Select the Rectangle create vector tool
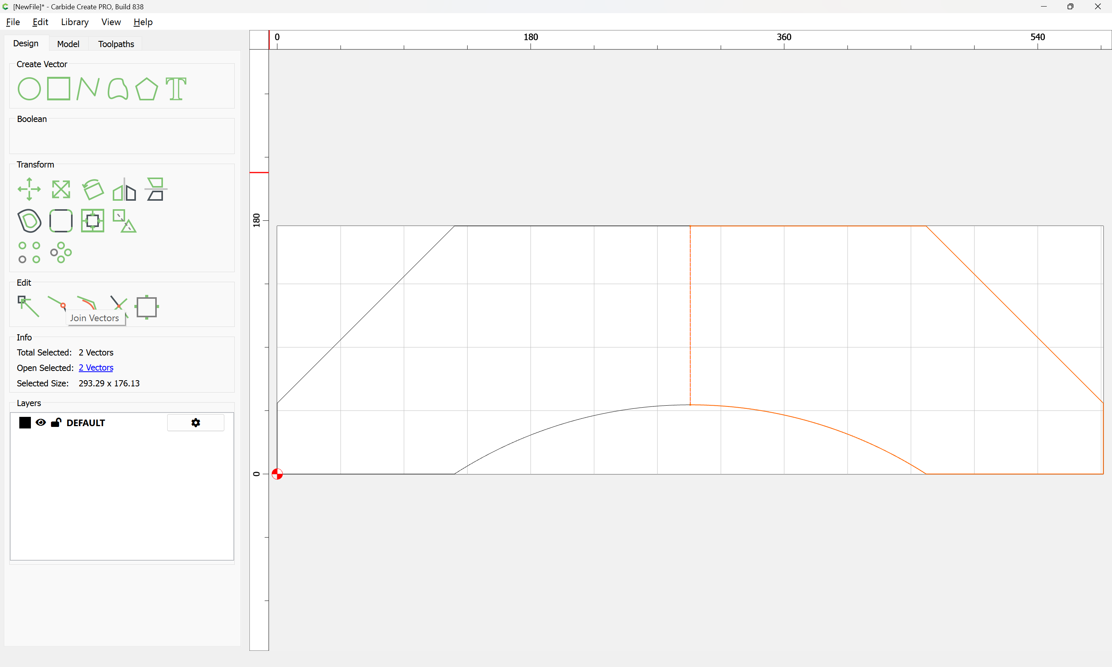Viewport: 1112px width, 667px height. [58, 88]
